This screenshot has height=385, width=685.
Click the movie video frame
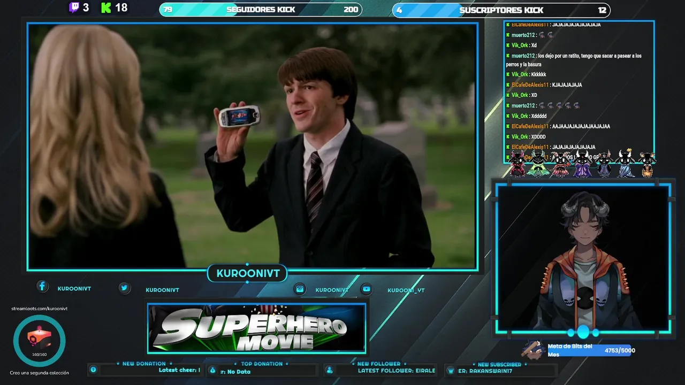[x=253, y=147]
